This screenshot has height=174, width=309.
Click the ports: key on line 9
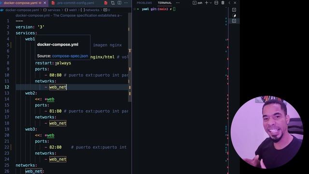click(x=42, y=69)
